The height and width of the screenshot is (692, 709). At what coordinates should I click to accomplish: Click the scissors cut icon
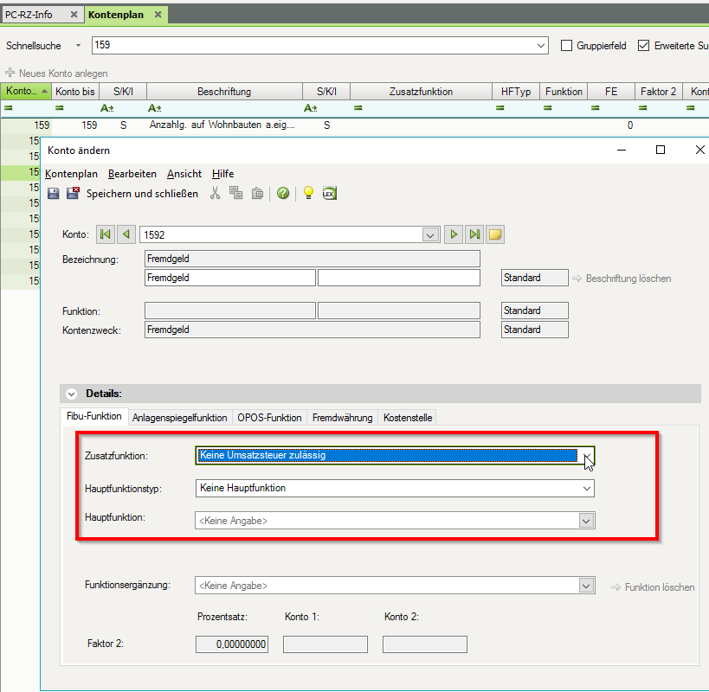click(216, 193)
